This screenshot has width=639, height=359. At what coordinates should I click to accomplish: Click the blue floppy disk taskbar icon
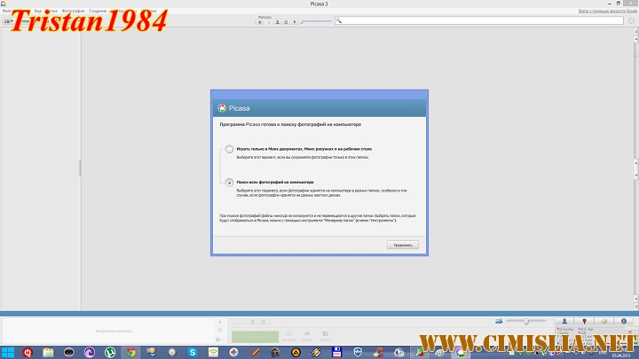click(x=336, y=352)
